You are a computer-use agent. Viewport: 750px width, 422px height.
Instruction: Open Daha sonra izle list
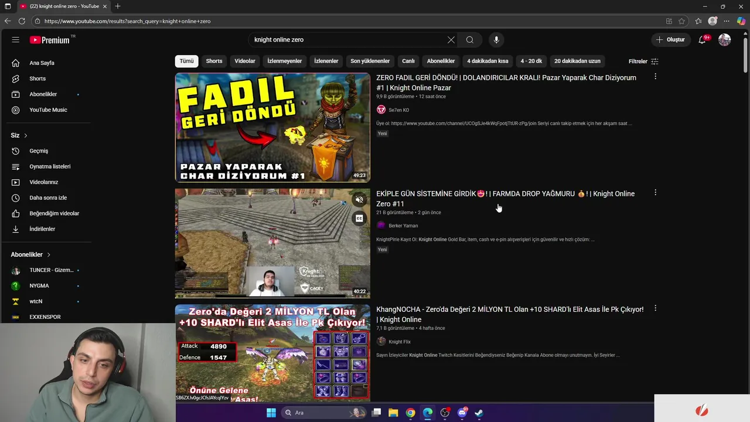click(x=48, y=198)
